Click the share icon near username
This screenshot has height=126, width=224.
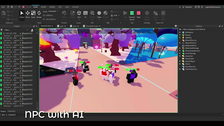[x=202, y=7]
